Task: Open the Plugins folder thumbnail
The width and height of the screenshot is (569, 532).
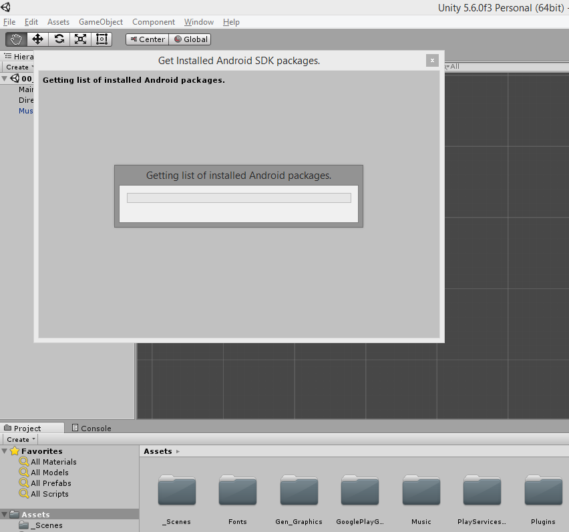Action: (x=543, y=491)
